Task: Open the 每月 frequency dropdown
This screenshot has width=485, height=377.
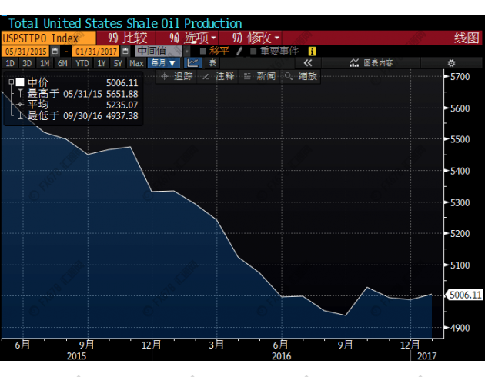Action: 163,63
